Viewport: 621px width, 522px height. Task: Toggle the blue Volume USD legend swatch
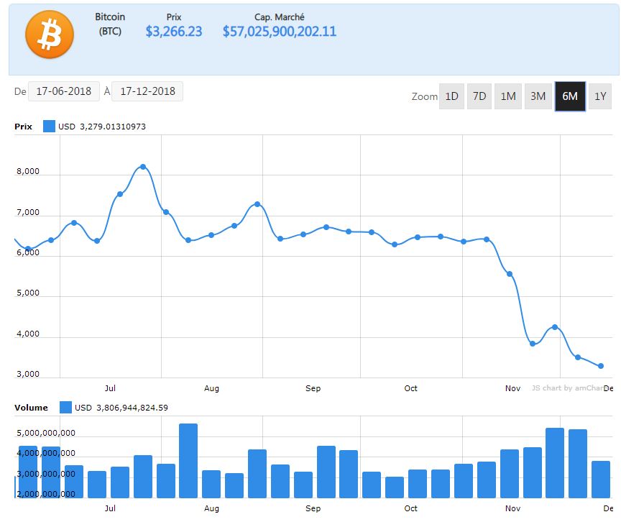(65, 408)
